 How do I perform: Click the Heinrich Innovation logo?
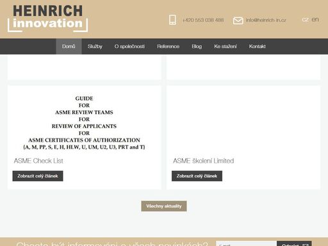click(47, 19)
